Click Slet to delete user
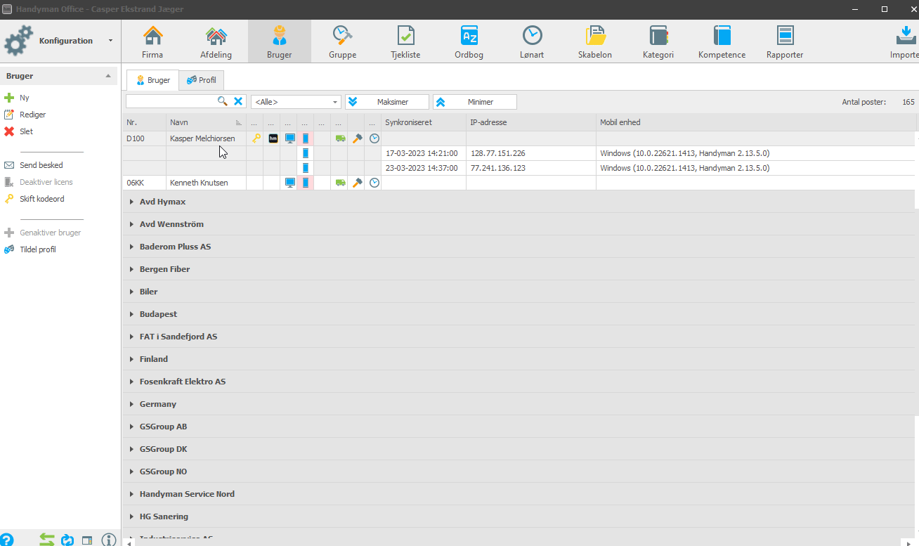919x546 pixels. tap(19, 131)
